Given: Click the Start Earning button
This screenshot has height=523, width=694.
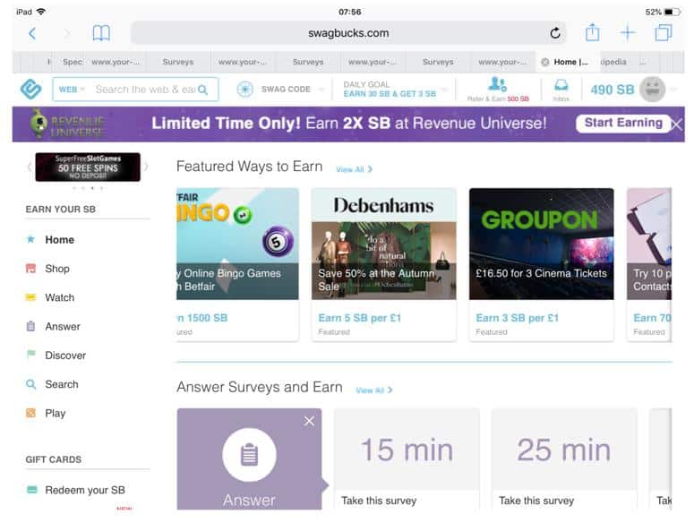Looking at the screenshot, I should pos(623,123).
